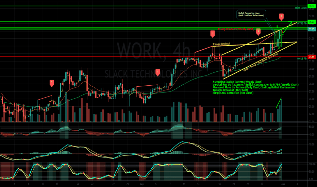317x187 pixels.
Task: Select the 28.00 price axis value
Action: pyautogui.click(x=312, y=84)
